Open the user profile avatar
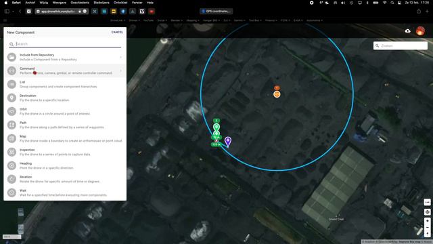Screen dimensions: 433x244 (x=420, y=30)
